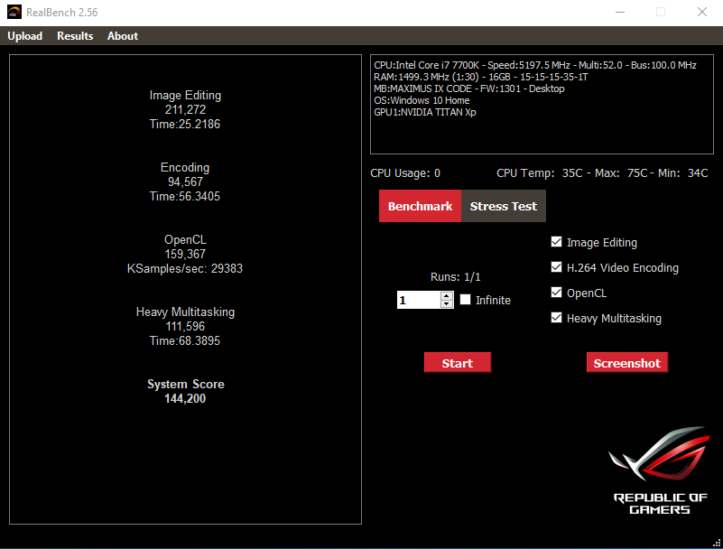Click the GPU1:NVIDIA TITAN Xp line
Viewport: 723px width, 549px height.
[x=424, y=112]
